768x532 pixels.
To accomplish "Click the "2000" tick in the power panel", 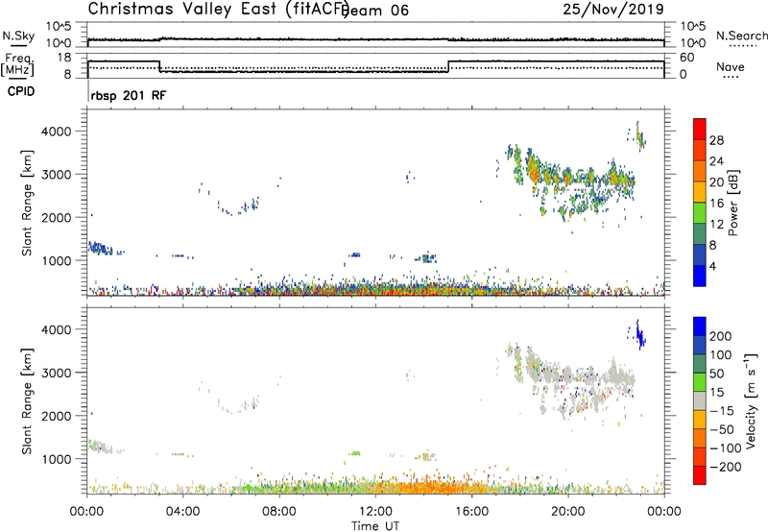I will 57,217.
